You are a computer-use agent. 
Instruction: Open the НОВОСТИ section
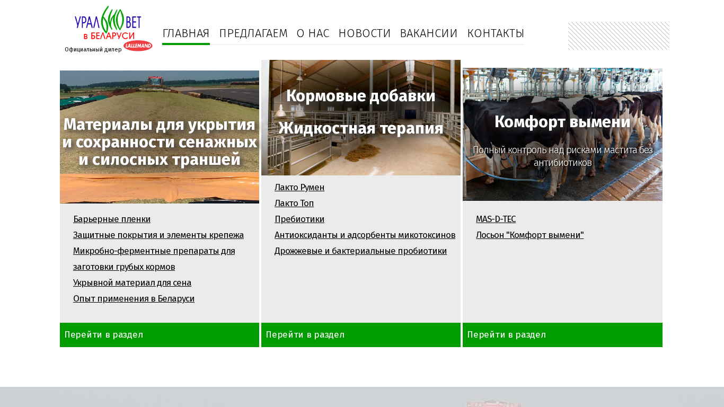click(x=365, y=33)
